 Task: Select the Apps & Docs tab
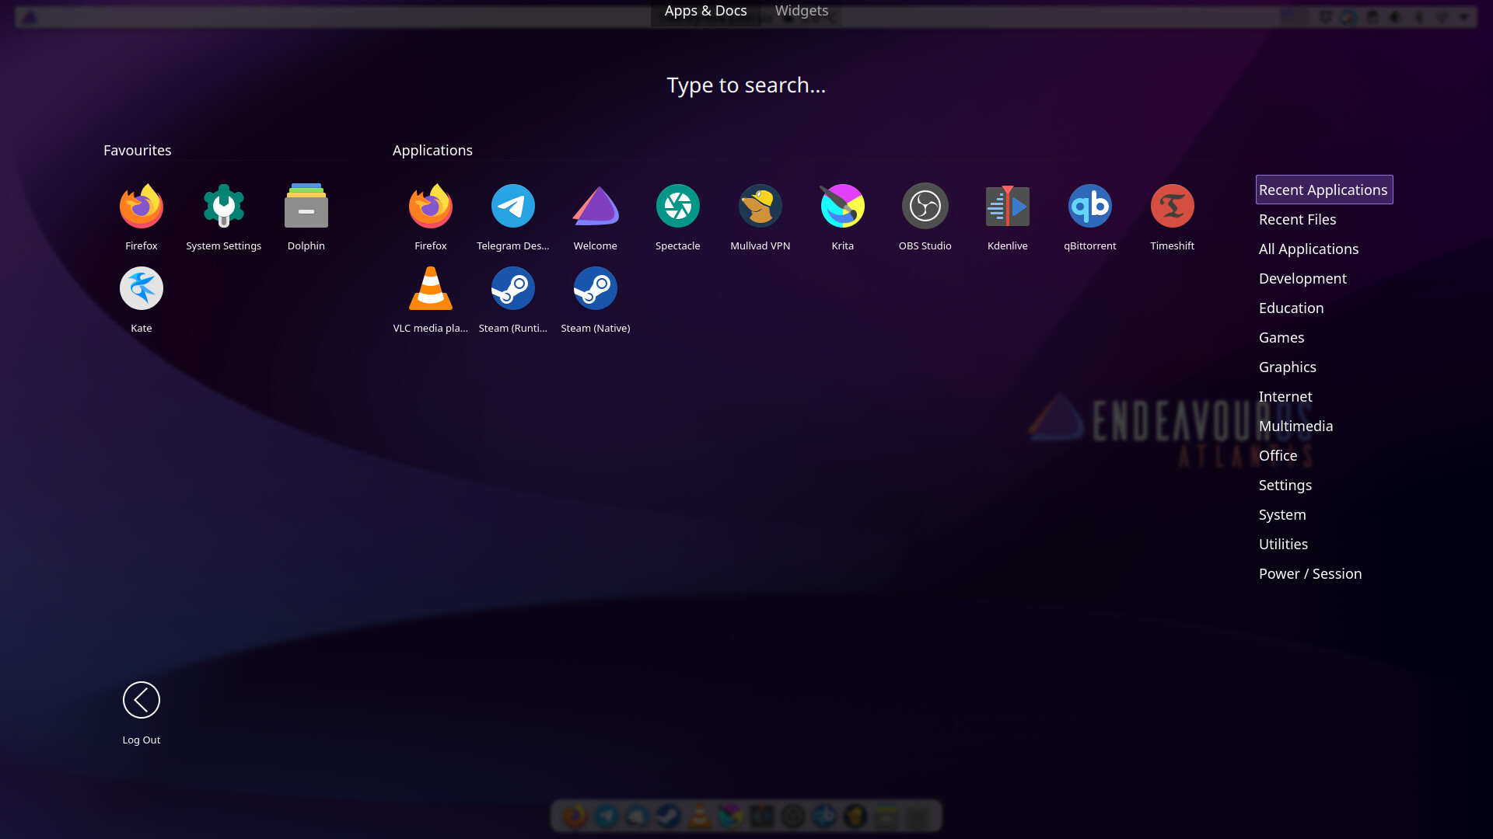705,11
